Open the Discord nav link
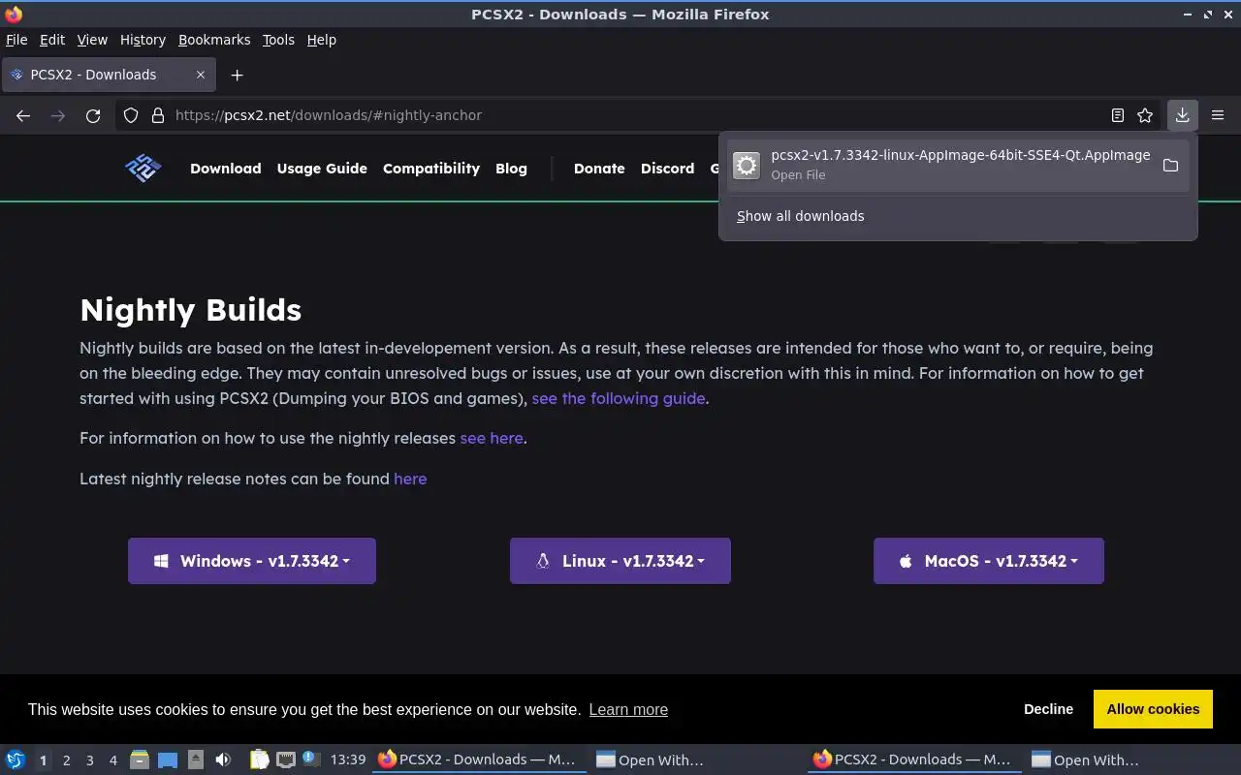The width and height of the screenshot is (1241, 775). click(x=667, y=169)
